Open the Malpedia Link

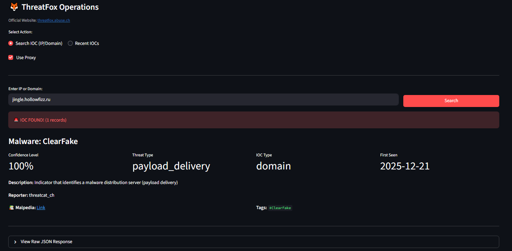(x=41, y=208)
